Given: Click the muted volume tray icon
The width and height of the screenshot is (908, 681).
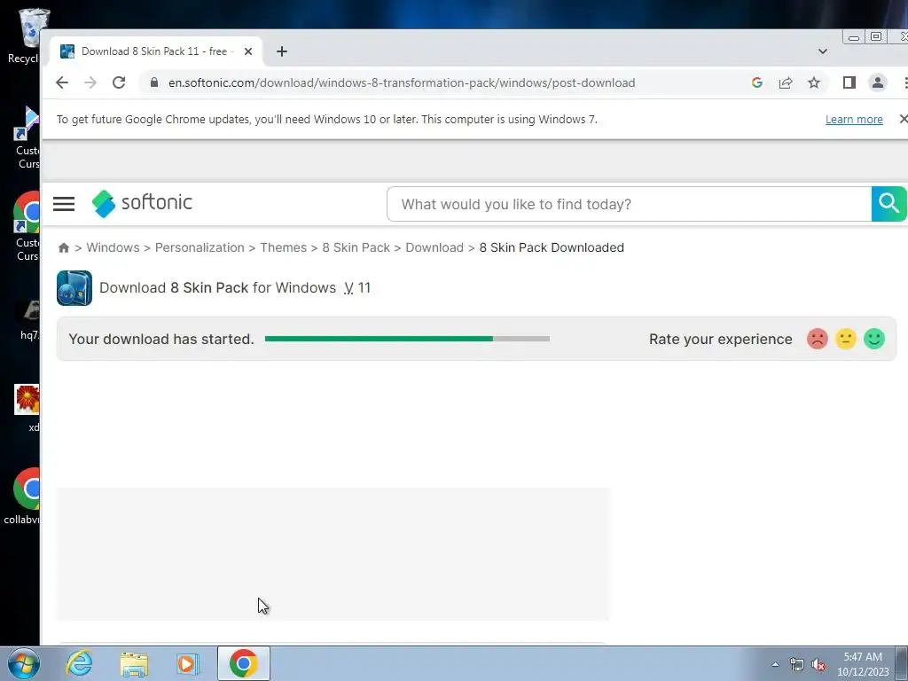Looking at the screenshot, I should click(818, 665).
